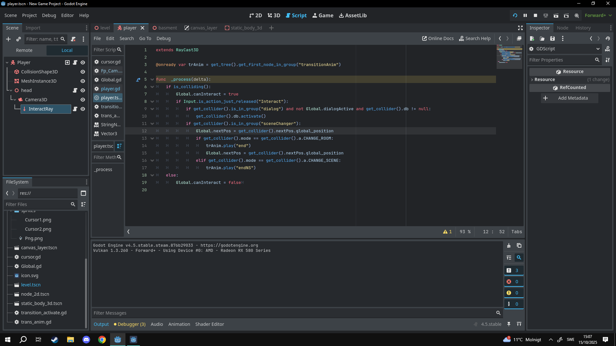Stop the running project
Viewport: 616px width, 346px height.
point(535,15)
